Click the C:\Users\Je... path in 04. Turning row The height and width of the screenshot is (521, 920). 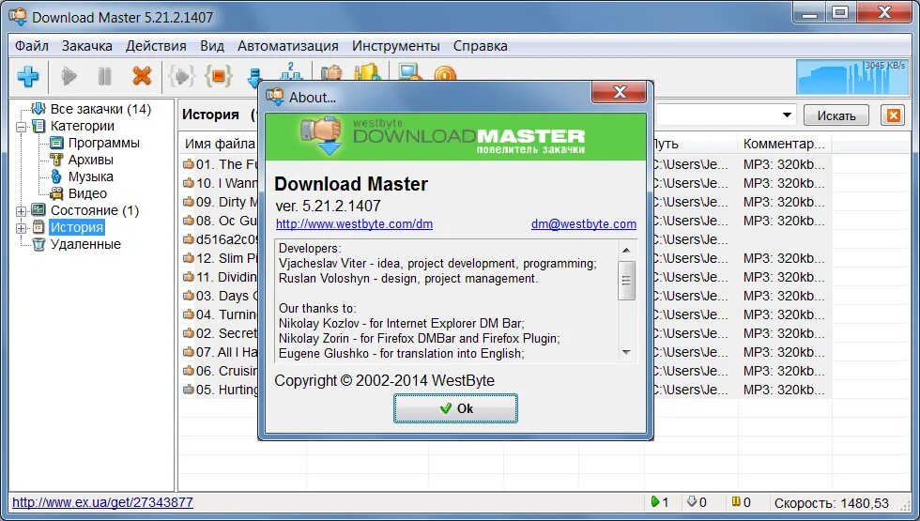(690, 314)
